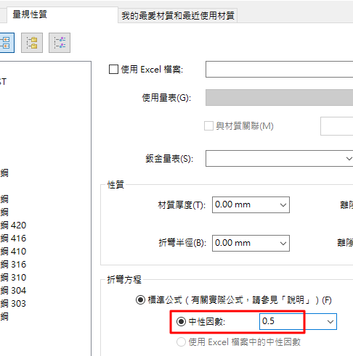Viewport: 353px width, 356px height.
Task: Open the 中性因數 value dropdown arrow
Action: [330, 322]
